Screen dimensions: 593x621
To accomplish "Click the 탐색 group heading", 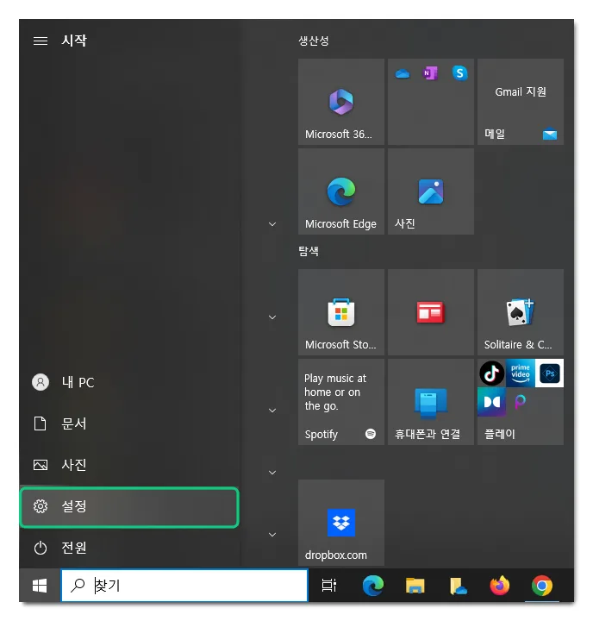I will (309, 251).
